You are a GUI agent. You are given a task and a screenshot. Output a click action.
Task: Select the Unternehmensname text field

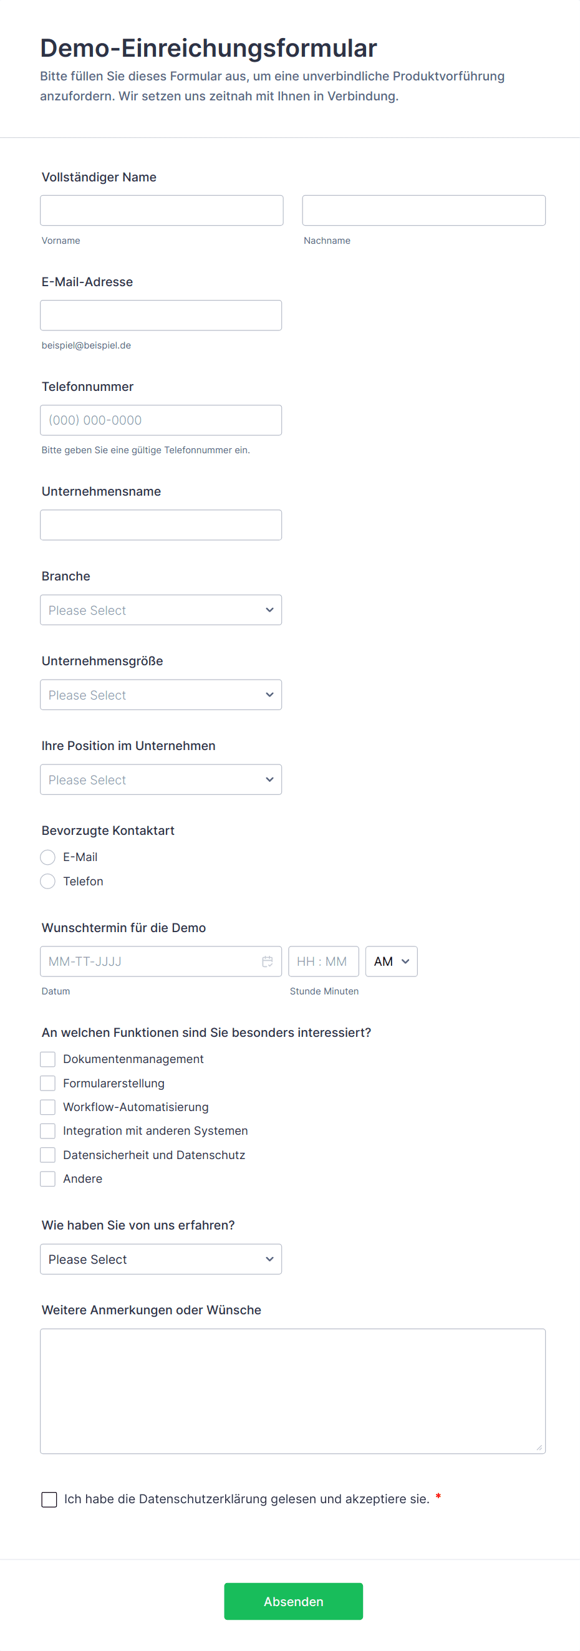(x=161, y=525)
